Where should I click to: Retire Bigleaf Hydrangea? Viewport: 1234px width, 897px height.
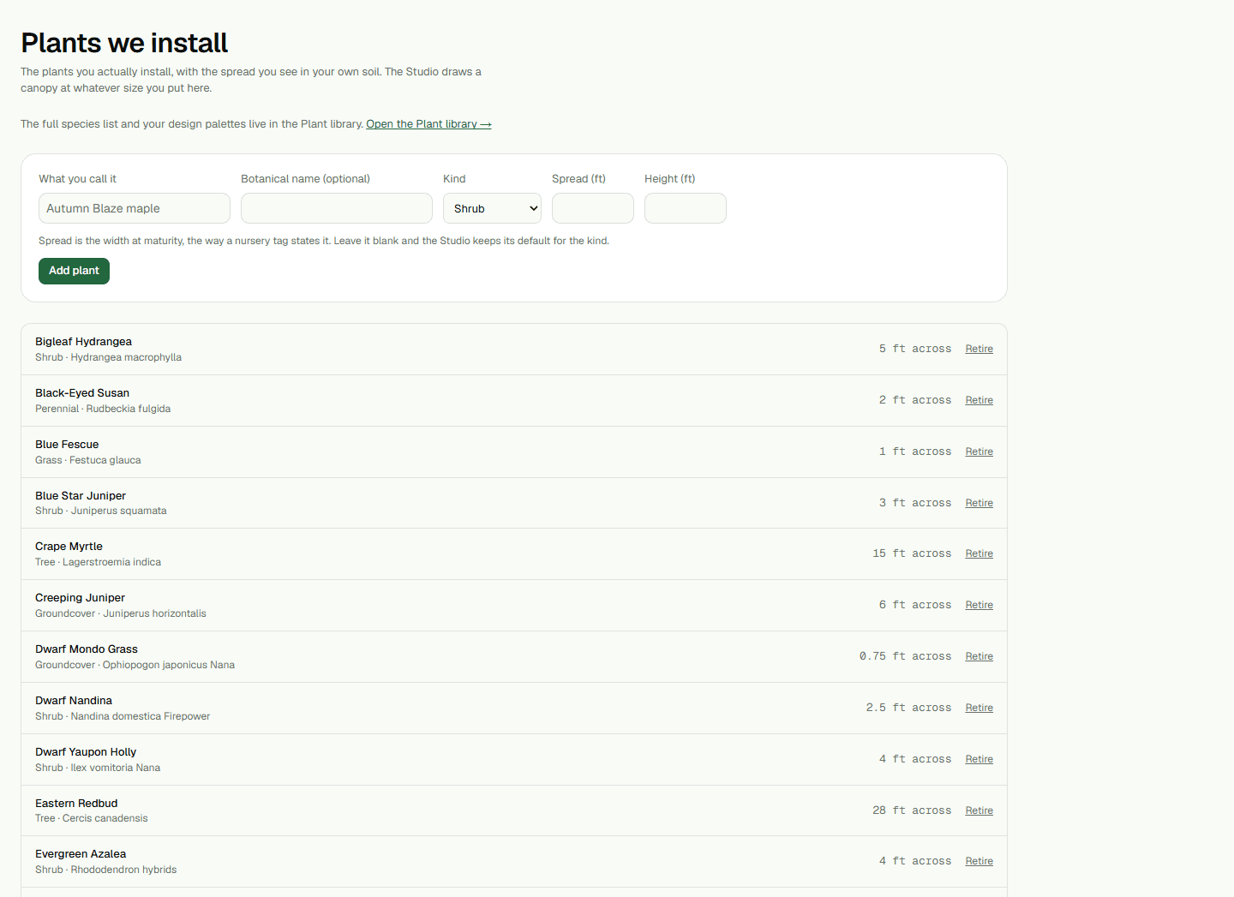coord(979,349)
